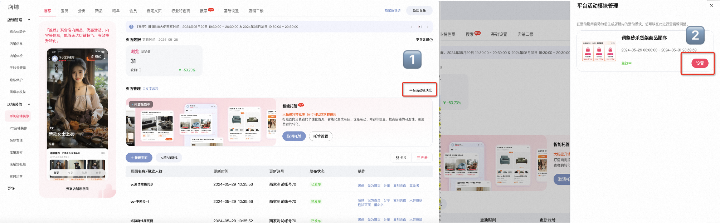Switch to 列表 list view
Image resolution: width=720 pixels, height=223 pixels.
click(x=422, y=158)
